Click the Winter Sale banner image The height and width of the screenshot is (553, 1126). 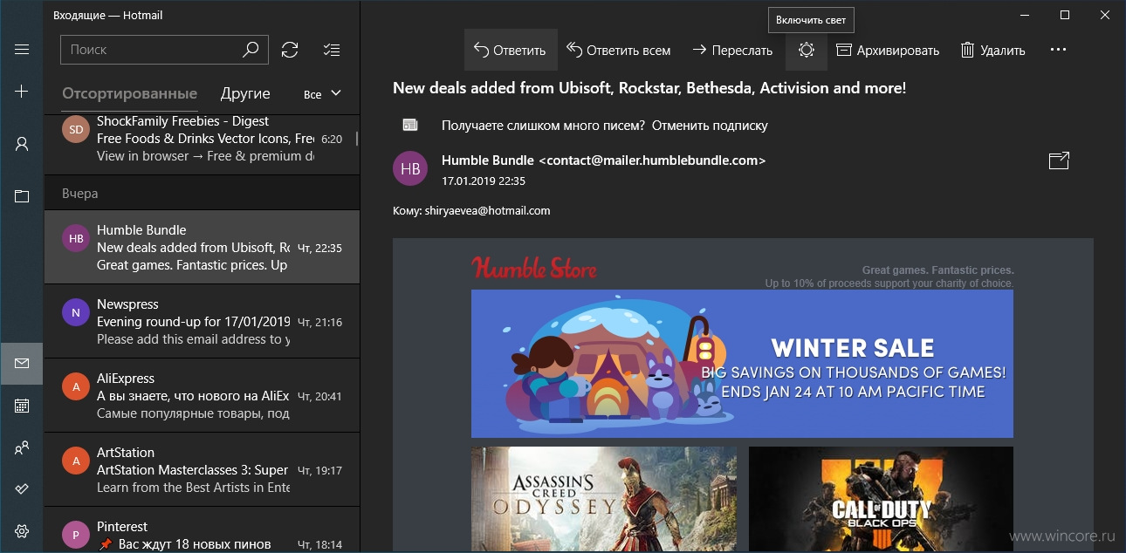tap(742, 364)
